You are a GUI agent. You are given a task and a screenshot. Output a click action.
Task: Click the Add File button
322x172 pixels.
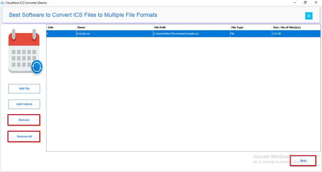[24, 89]
